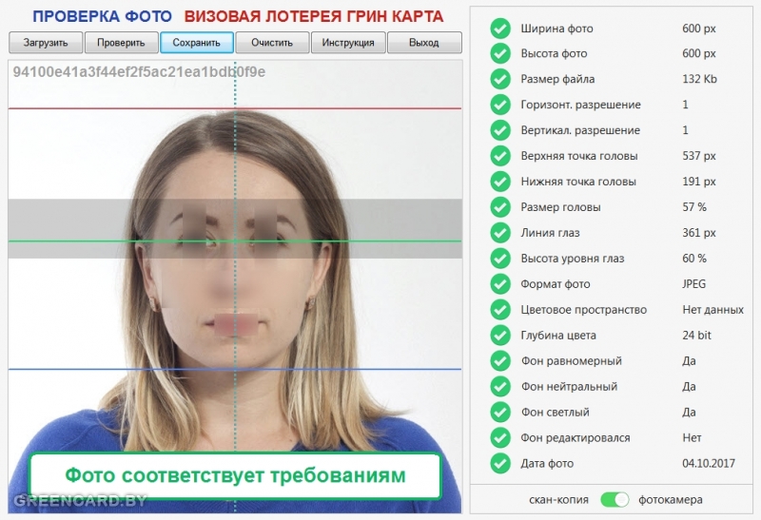The height and width of the screenshot is (520, 761).
Task: Click the 'Дата фото' label
Action: 547,464
